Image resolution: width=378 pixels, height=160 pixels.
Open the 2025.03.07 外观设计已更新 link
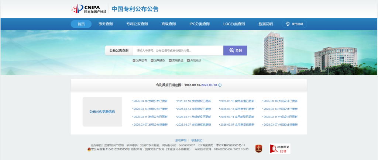280,125
